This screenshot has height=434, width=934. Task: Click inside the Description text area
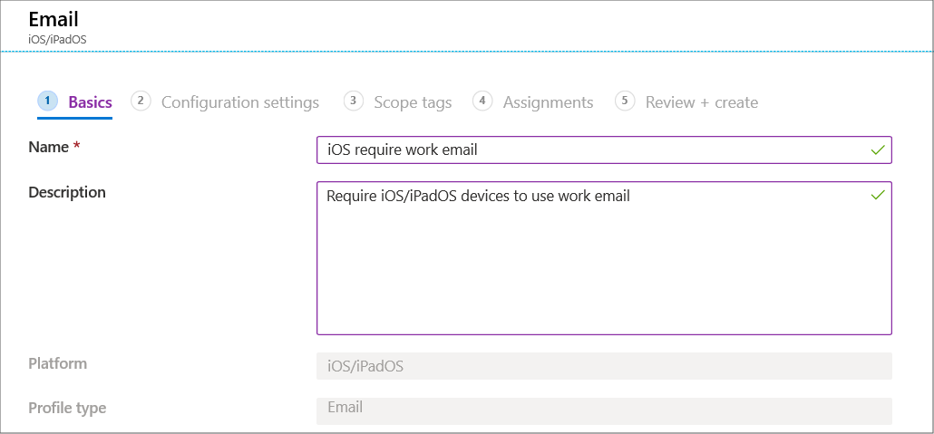604,258
